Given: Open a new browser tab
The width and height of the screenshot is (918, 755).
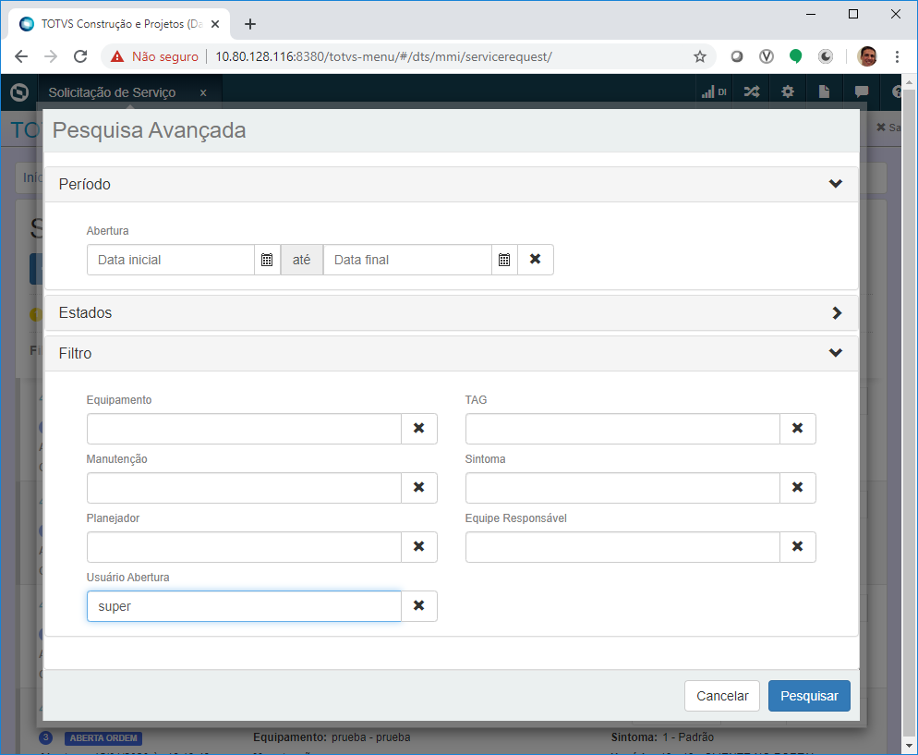Looking at the screenshot, I should point(250,24).
